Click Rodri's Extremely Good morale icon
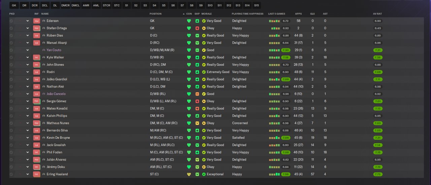431x185 pixels. [204, 72]
